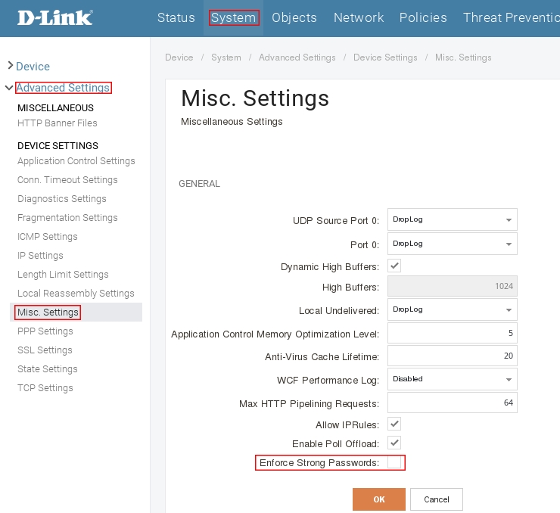Collapse the Advanced Settings section
This screenshot has width=560, height=513.
9,88
